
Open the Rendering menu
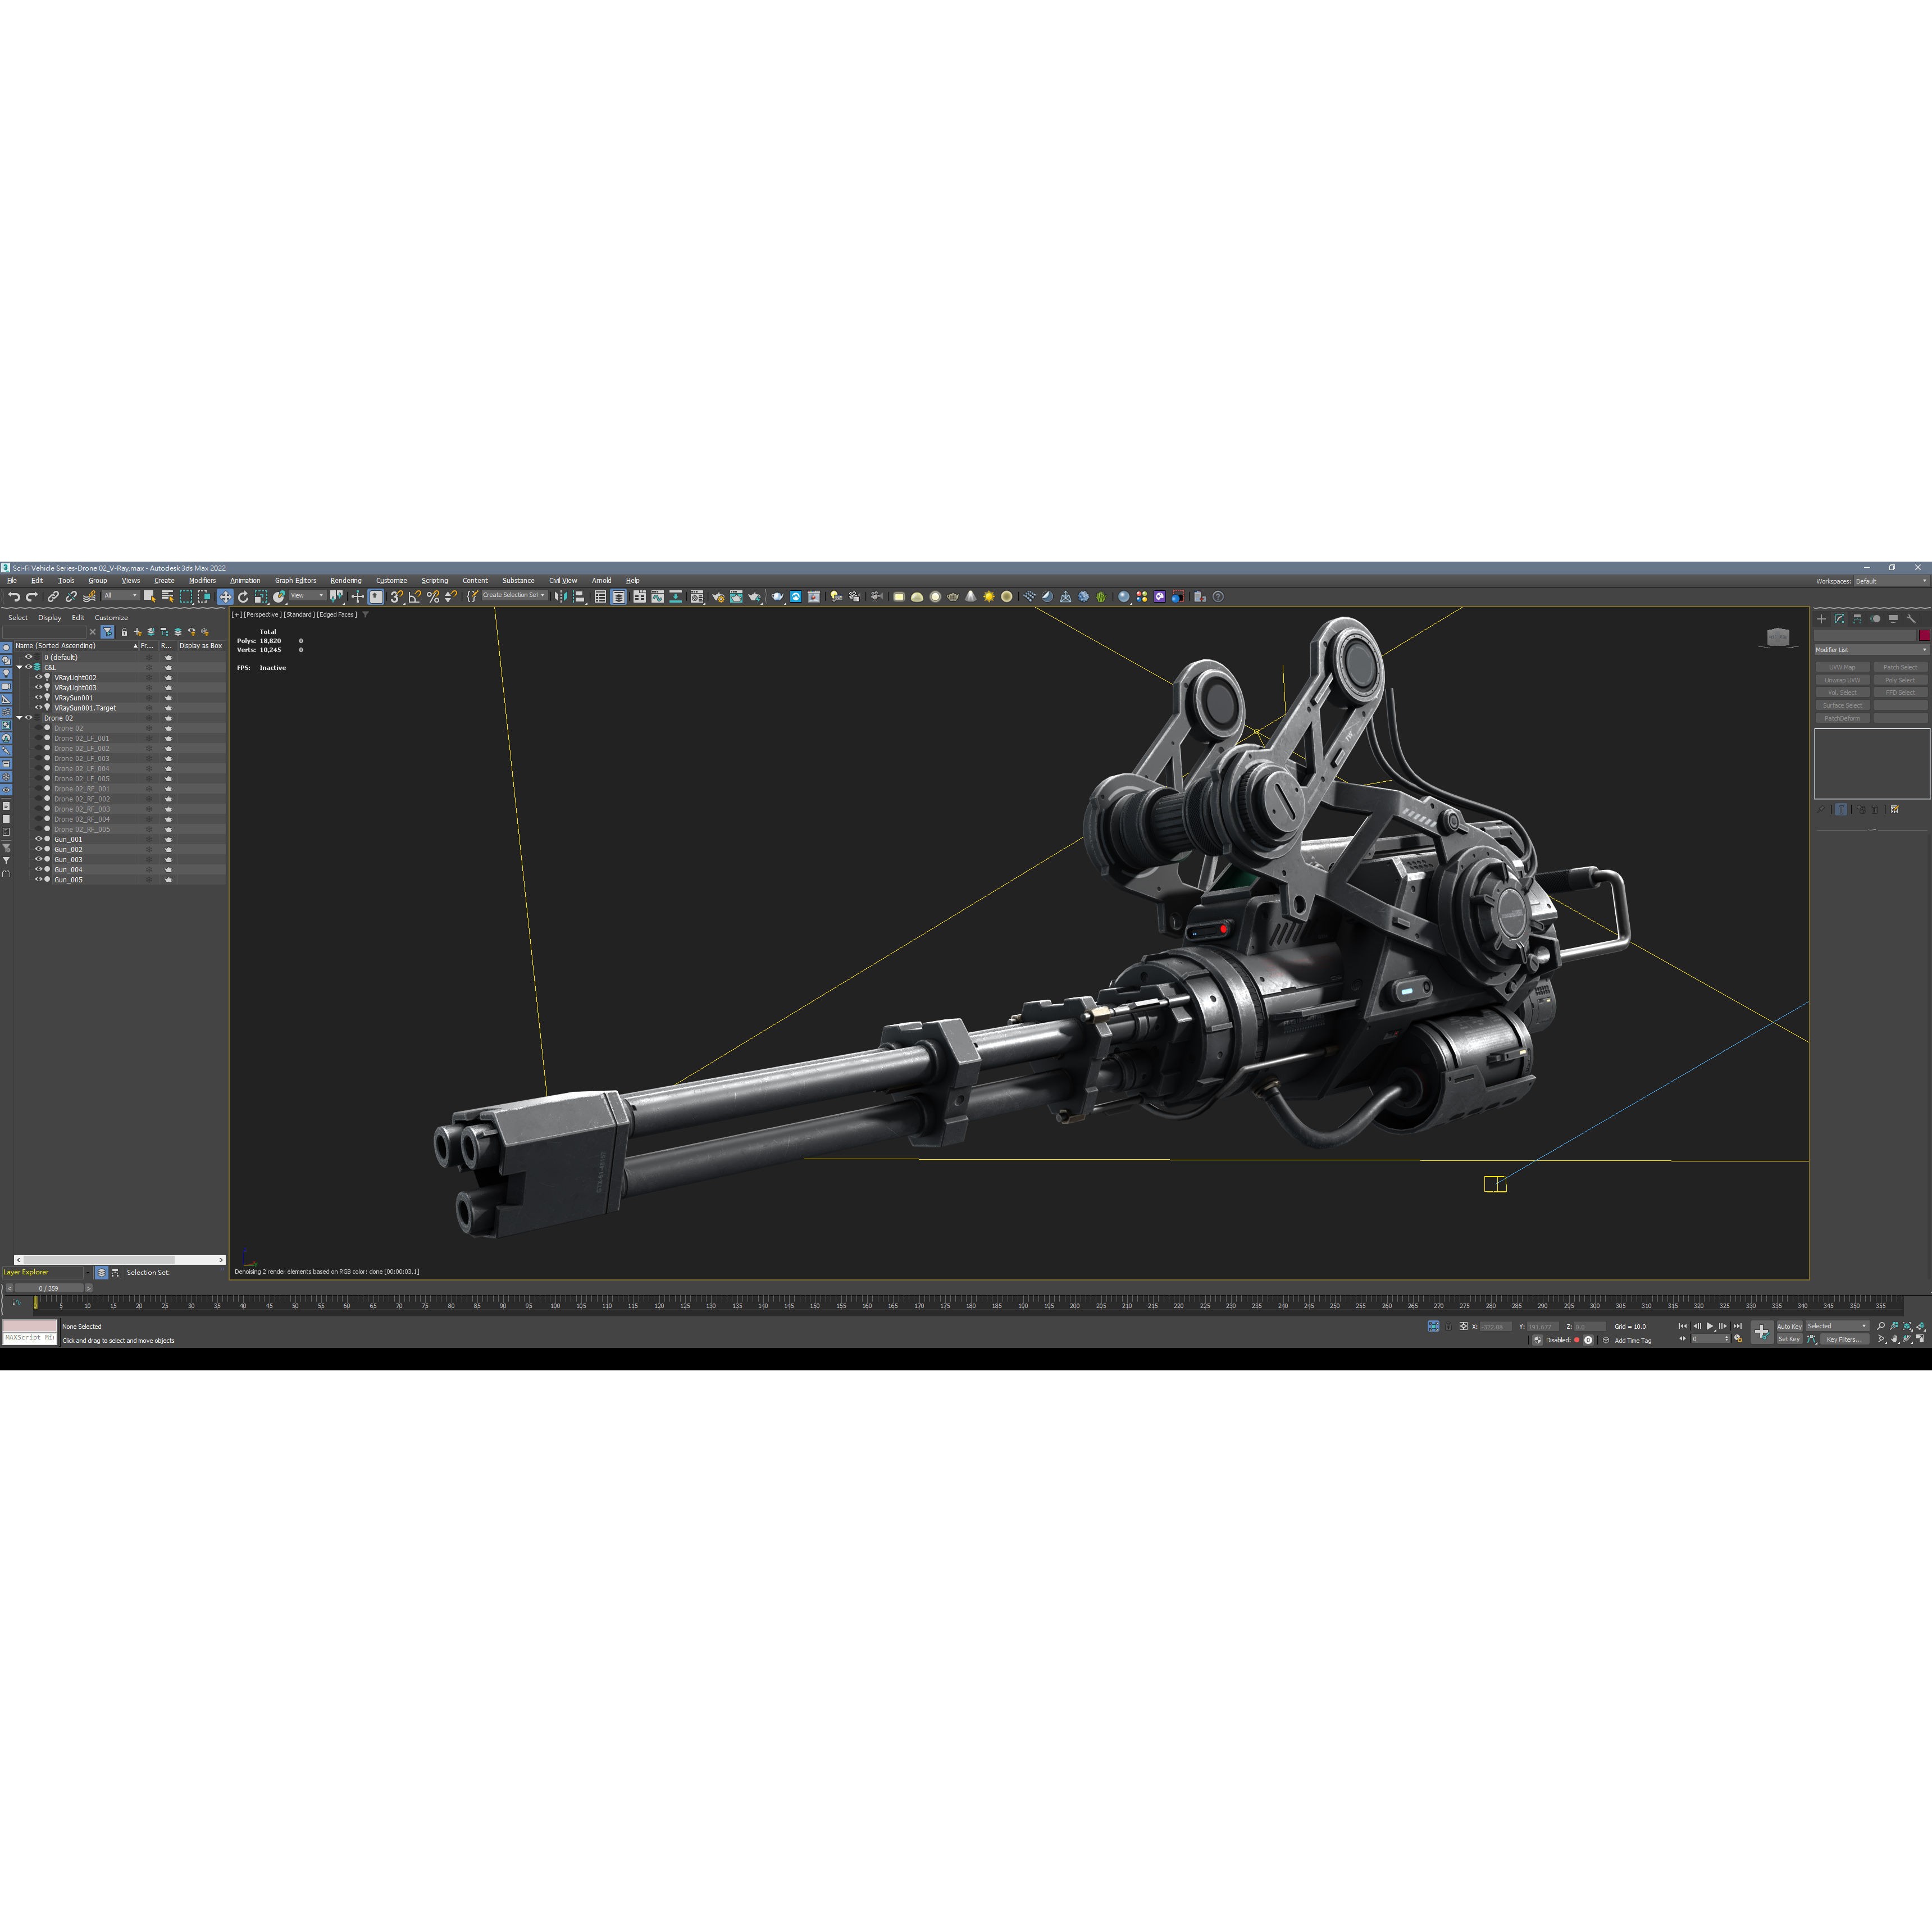pos(346,580)
